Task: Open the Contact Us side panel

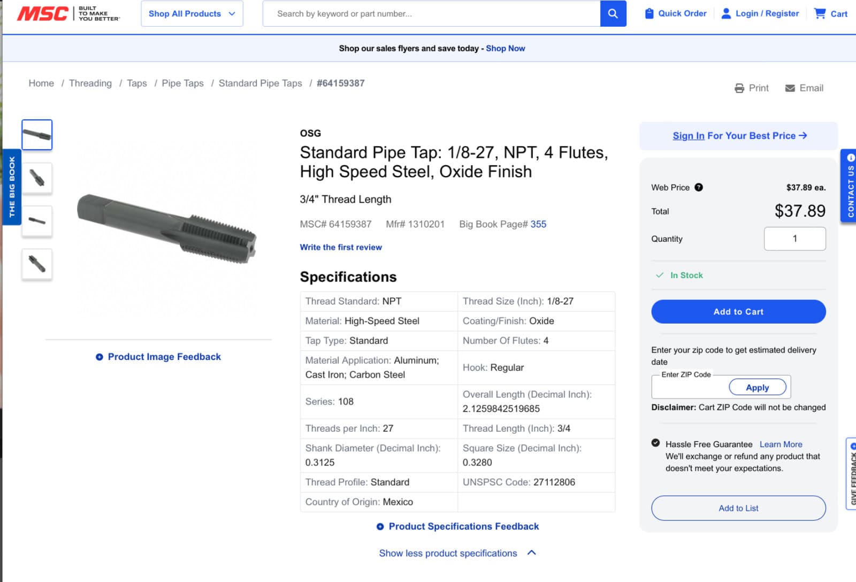Action: (850, 187)
